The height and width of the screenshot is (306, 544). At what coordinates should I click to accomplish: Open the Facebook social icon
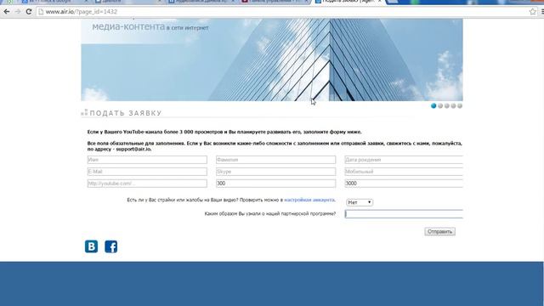(x=111, y=246)
